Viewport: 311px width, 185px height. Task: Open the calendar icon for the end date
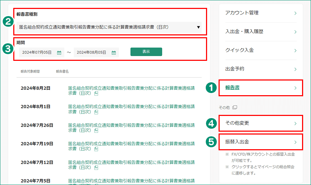click(x=114, y=53)
